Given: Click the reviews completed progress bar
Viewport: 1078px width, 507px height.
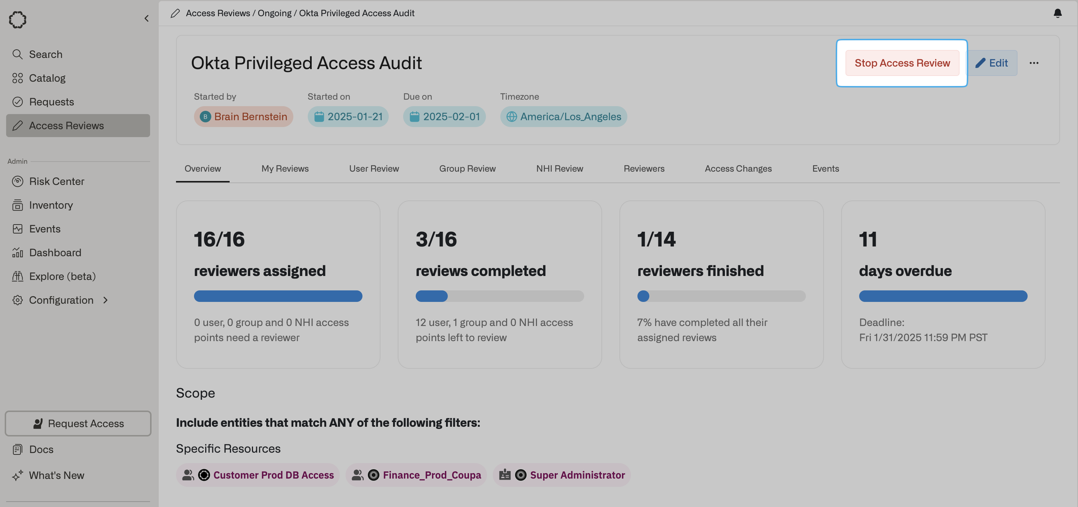Looking at the screenshot, I should [499, 296].
